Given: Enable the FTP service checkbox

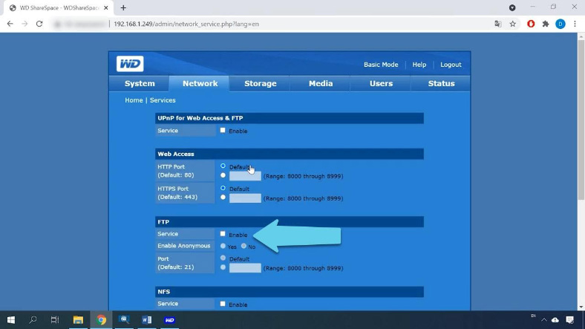Looking at the screenshot, I should pos(223,234).
